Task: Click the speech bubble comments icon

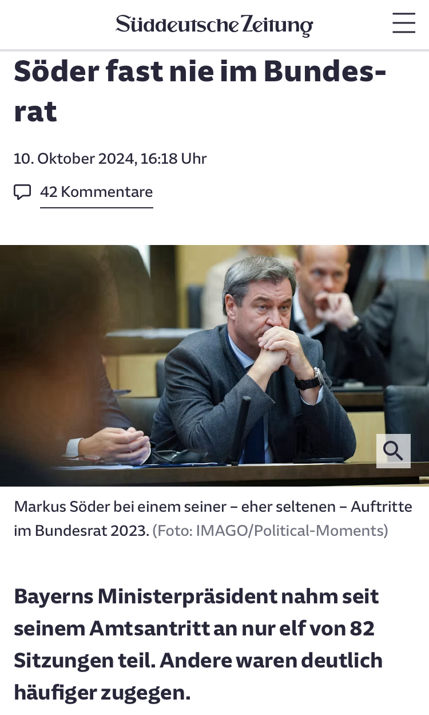Action: click(22, 192)
